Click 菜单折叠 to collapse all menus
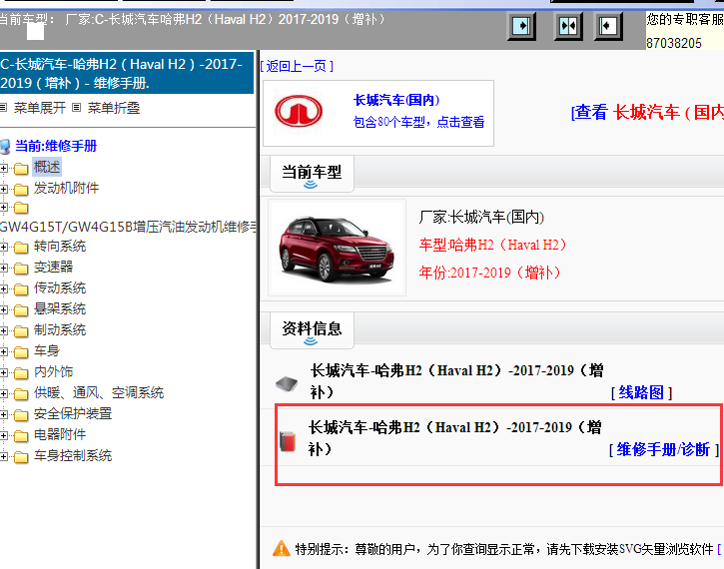 pyautogui.click(x=114, y=108)
